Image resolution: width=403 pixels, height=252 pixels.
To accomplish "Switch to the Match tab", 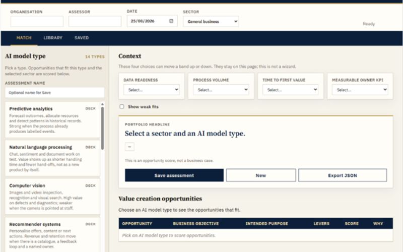I will pyautogui.click(x=24, y=38).
